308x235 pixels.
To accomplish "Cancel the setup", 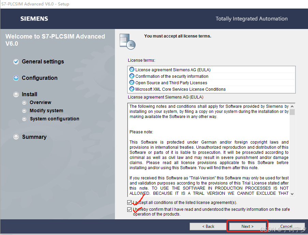I will pyautogui.click(x=287, y=226).
